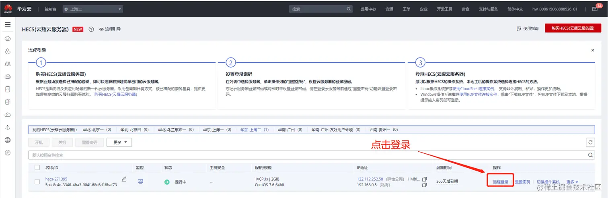608x198 pixels.
Task: Click the 重置密码 link in the server row
Action: point(522,182)
